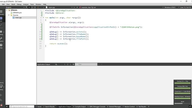Image resolution: width=192 pixels, height=108 pixels.
Task: Click stop in Application Output toolbar
Action: [67, 64]
